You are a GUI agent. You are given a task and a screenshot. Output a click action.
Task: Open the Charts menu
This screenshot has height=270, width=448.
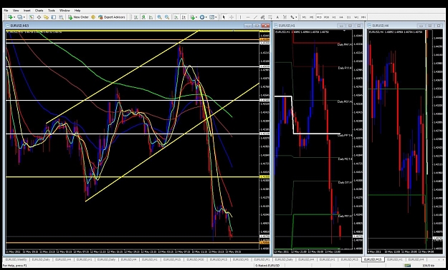39,11
